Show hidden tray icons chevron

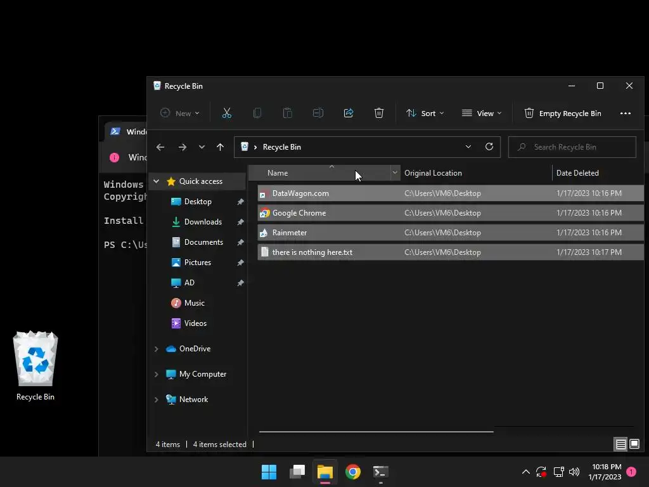(525, 472)
